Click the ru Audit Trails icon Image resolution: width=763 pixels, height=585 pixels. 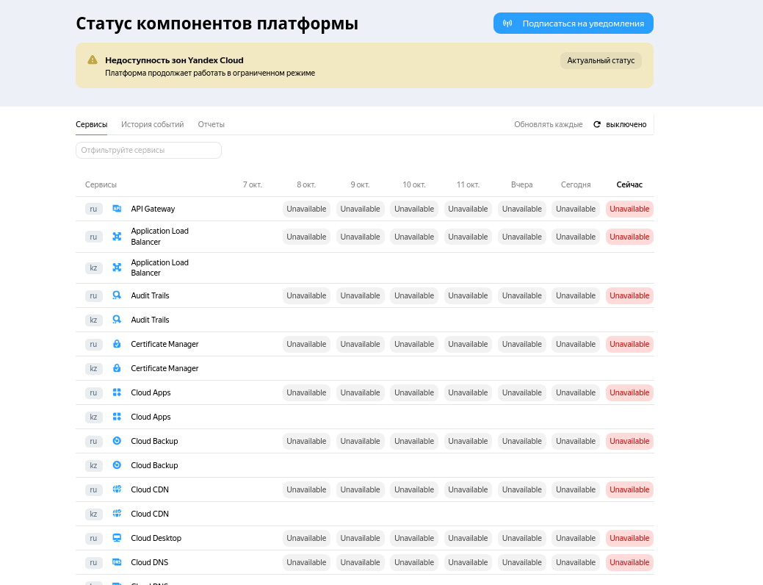(117, 295)
